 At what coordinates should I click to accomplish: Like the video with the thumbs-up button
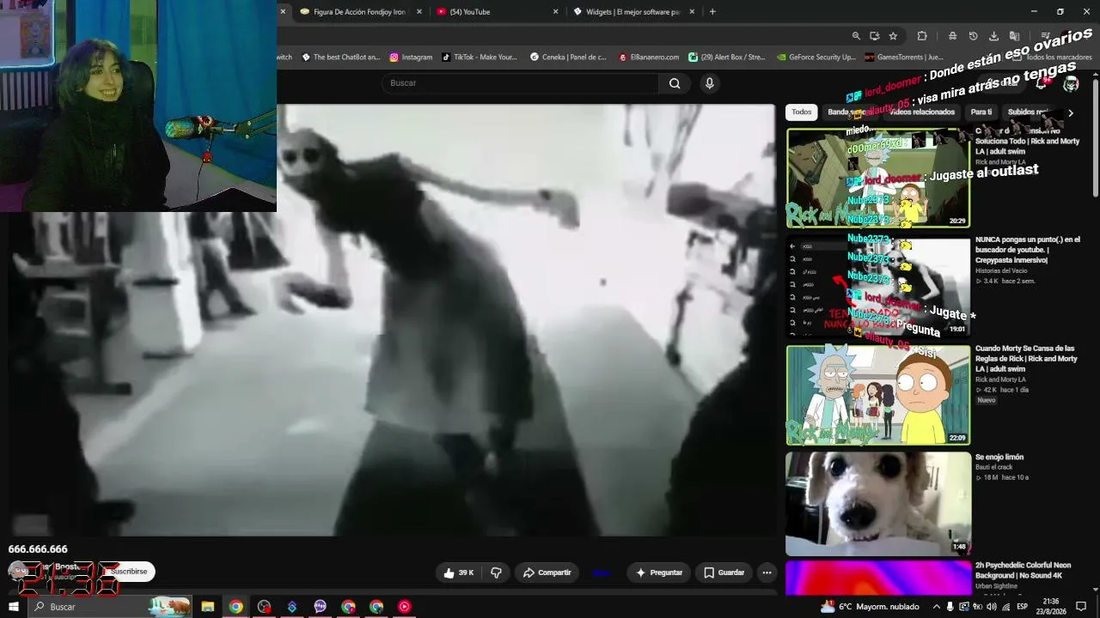(x=458, y=573)
